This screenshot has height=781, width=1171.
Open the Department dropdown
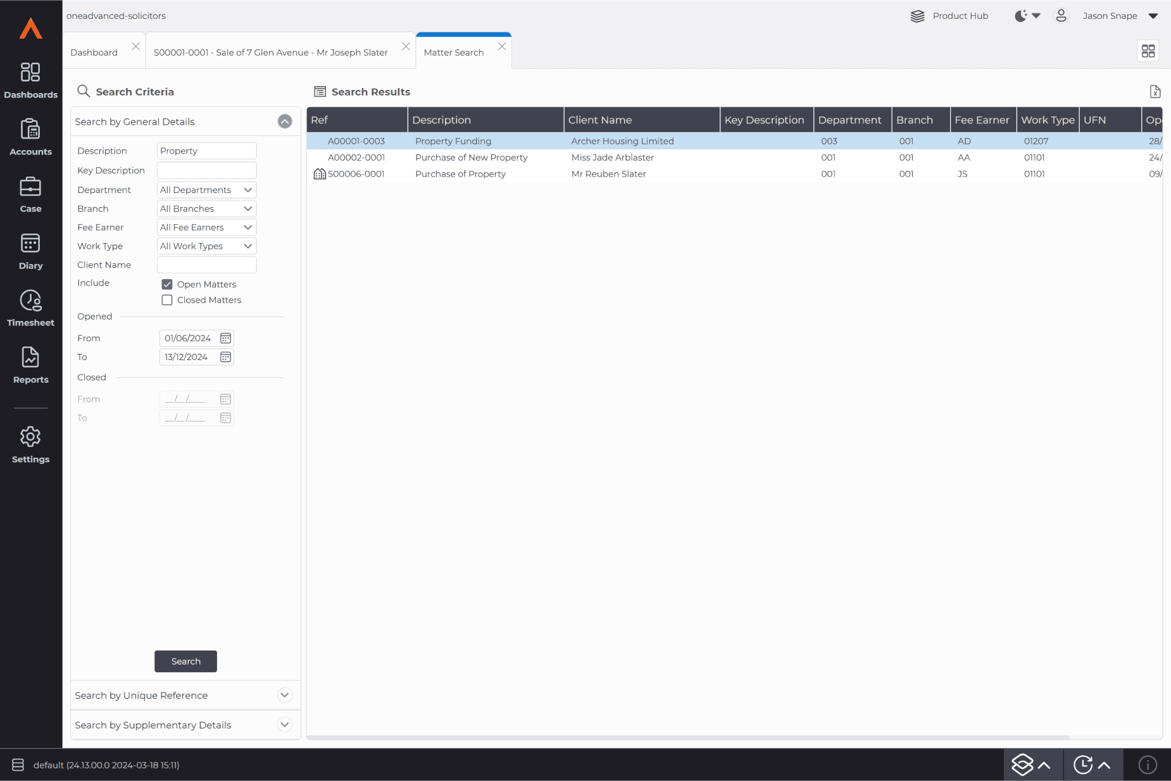click(x=206, y=190)
